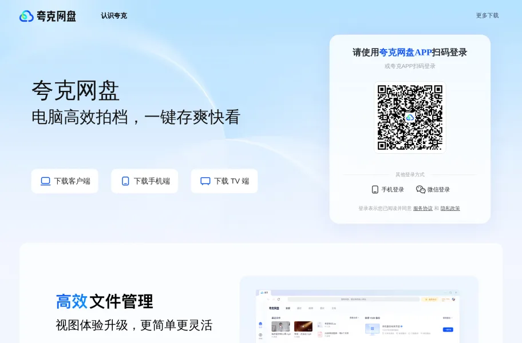Open the 认识夸克 menu item

114,15
